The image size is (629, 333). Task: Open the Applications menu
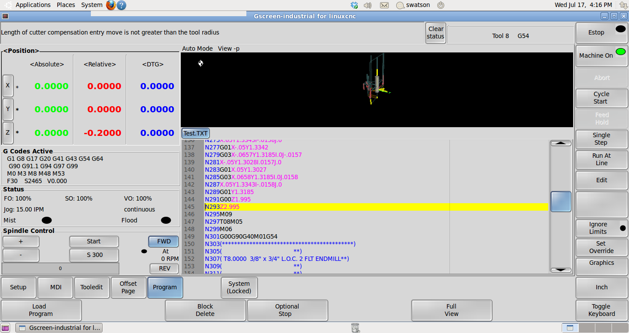[x=33, y=5]
